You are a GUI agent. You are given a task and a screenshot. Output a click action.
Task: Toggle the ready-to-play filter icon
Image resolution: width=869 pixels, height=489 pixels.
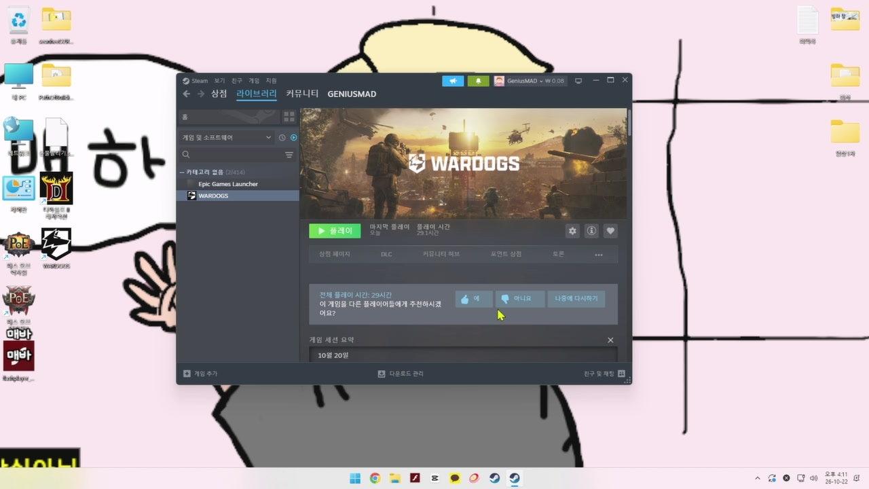click(x=294, y=137)
